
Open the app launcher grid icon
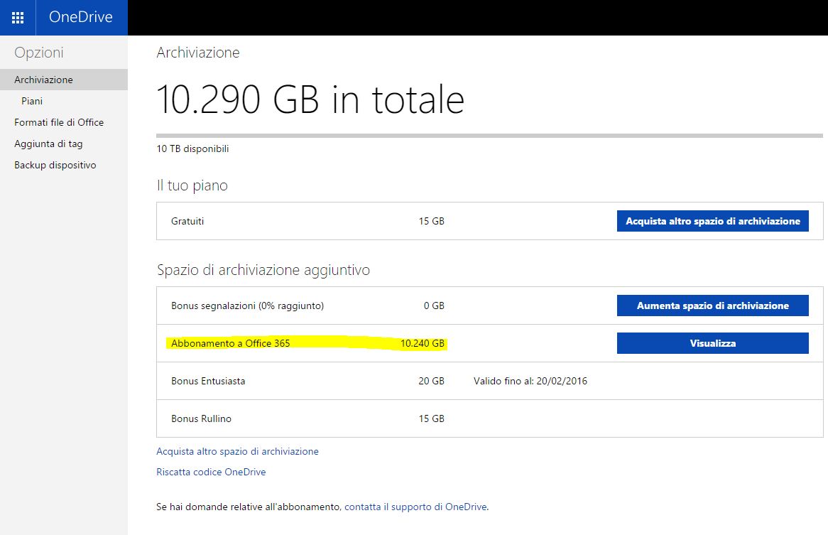pos(18,18)
